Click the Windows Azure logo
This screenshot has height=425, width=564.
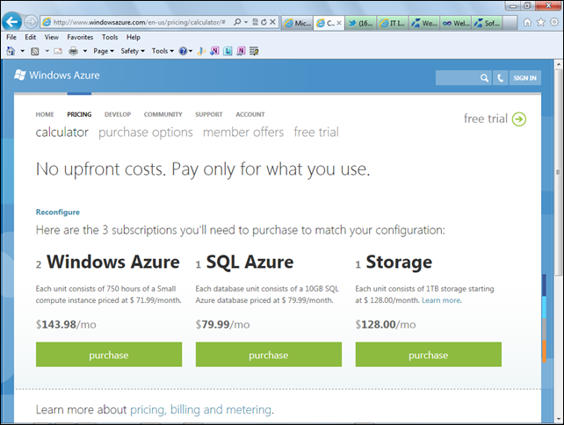click(57, 76)
